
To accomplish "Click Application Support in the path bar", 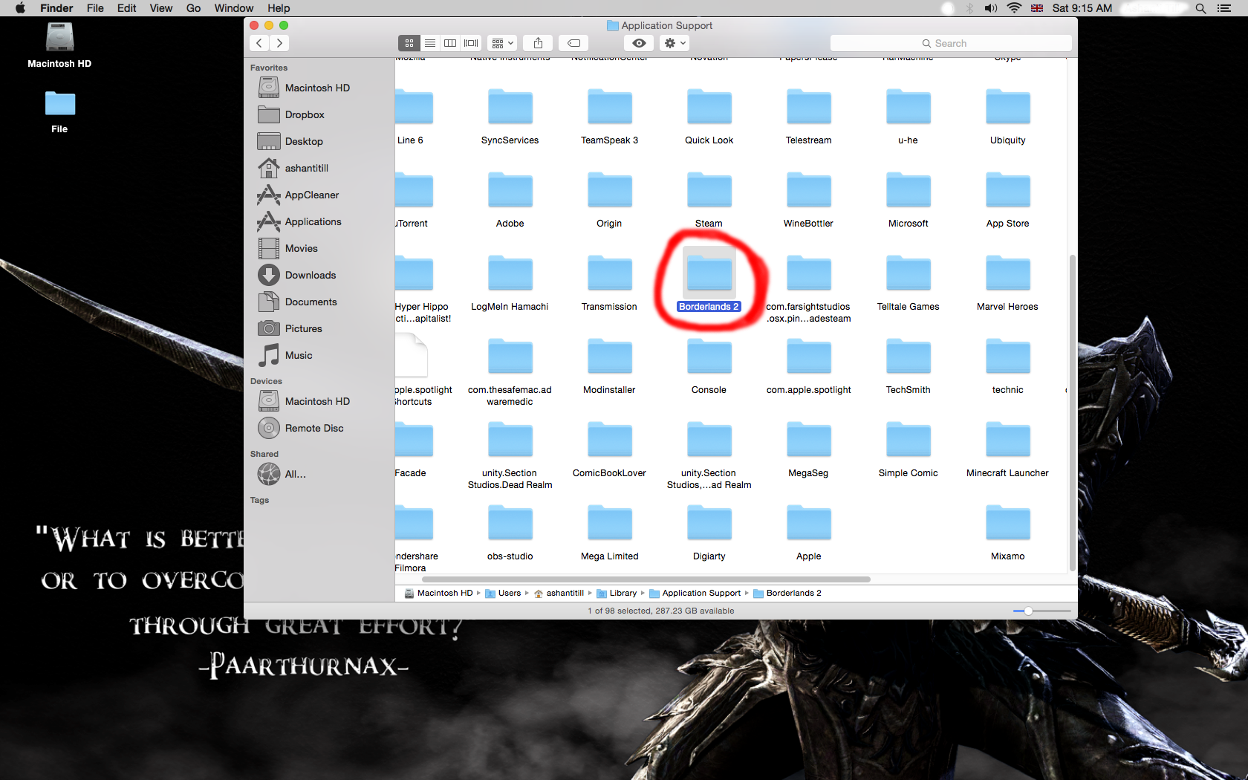I will [695, 593].
